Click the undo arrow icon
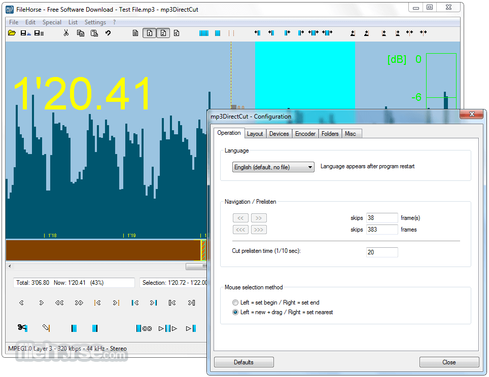 tap(108, 33)
